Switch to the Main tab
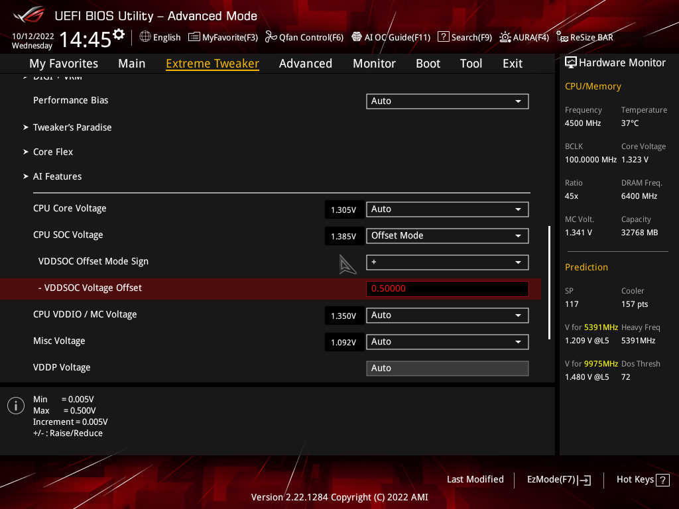The height and width of the screenshot is (509, 679). tap(132, 64)
